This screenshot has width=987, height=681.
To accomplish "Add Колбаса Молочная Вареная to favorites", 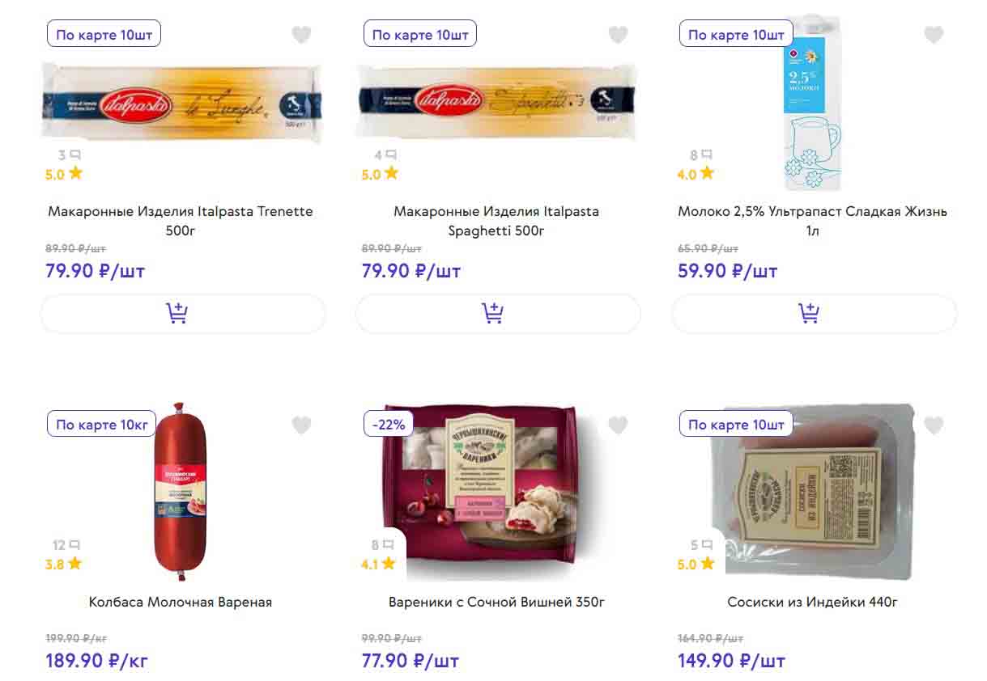I will pyautogui.click(x=301, y=425).
